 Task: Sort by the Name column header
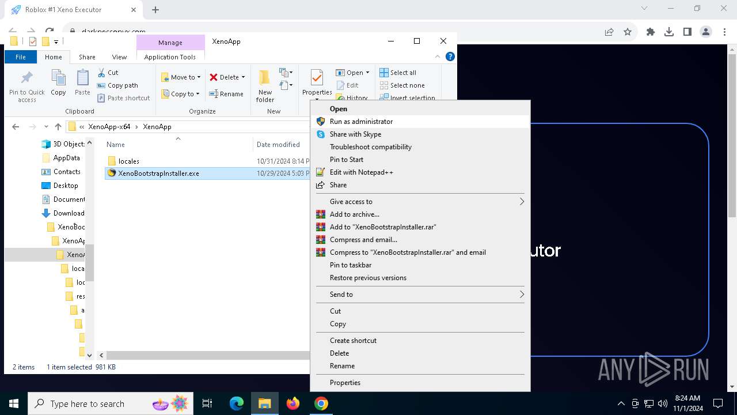pyautogui.click(x=116, y=145)
